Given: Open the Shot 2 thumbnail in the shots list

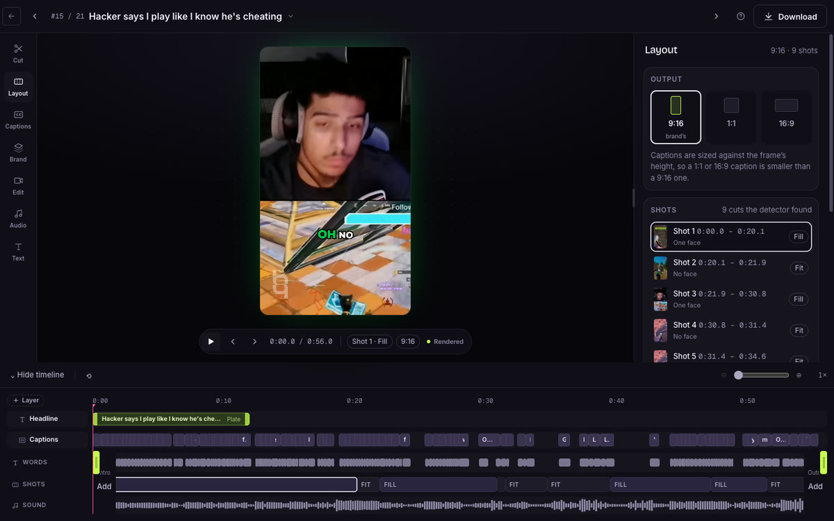Looking at the screenshot, I should (660, 268).
